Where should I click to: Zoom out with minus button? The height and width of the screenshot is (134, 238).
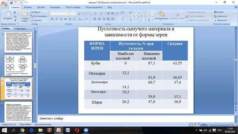click(x=209, y=125)
